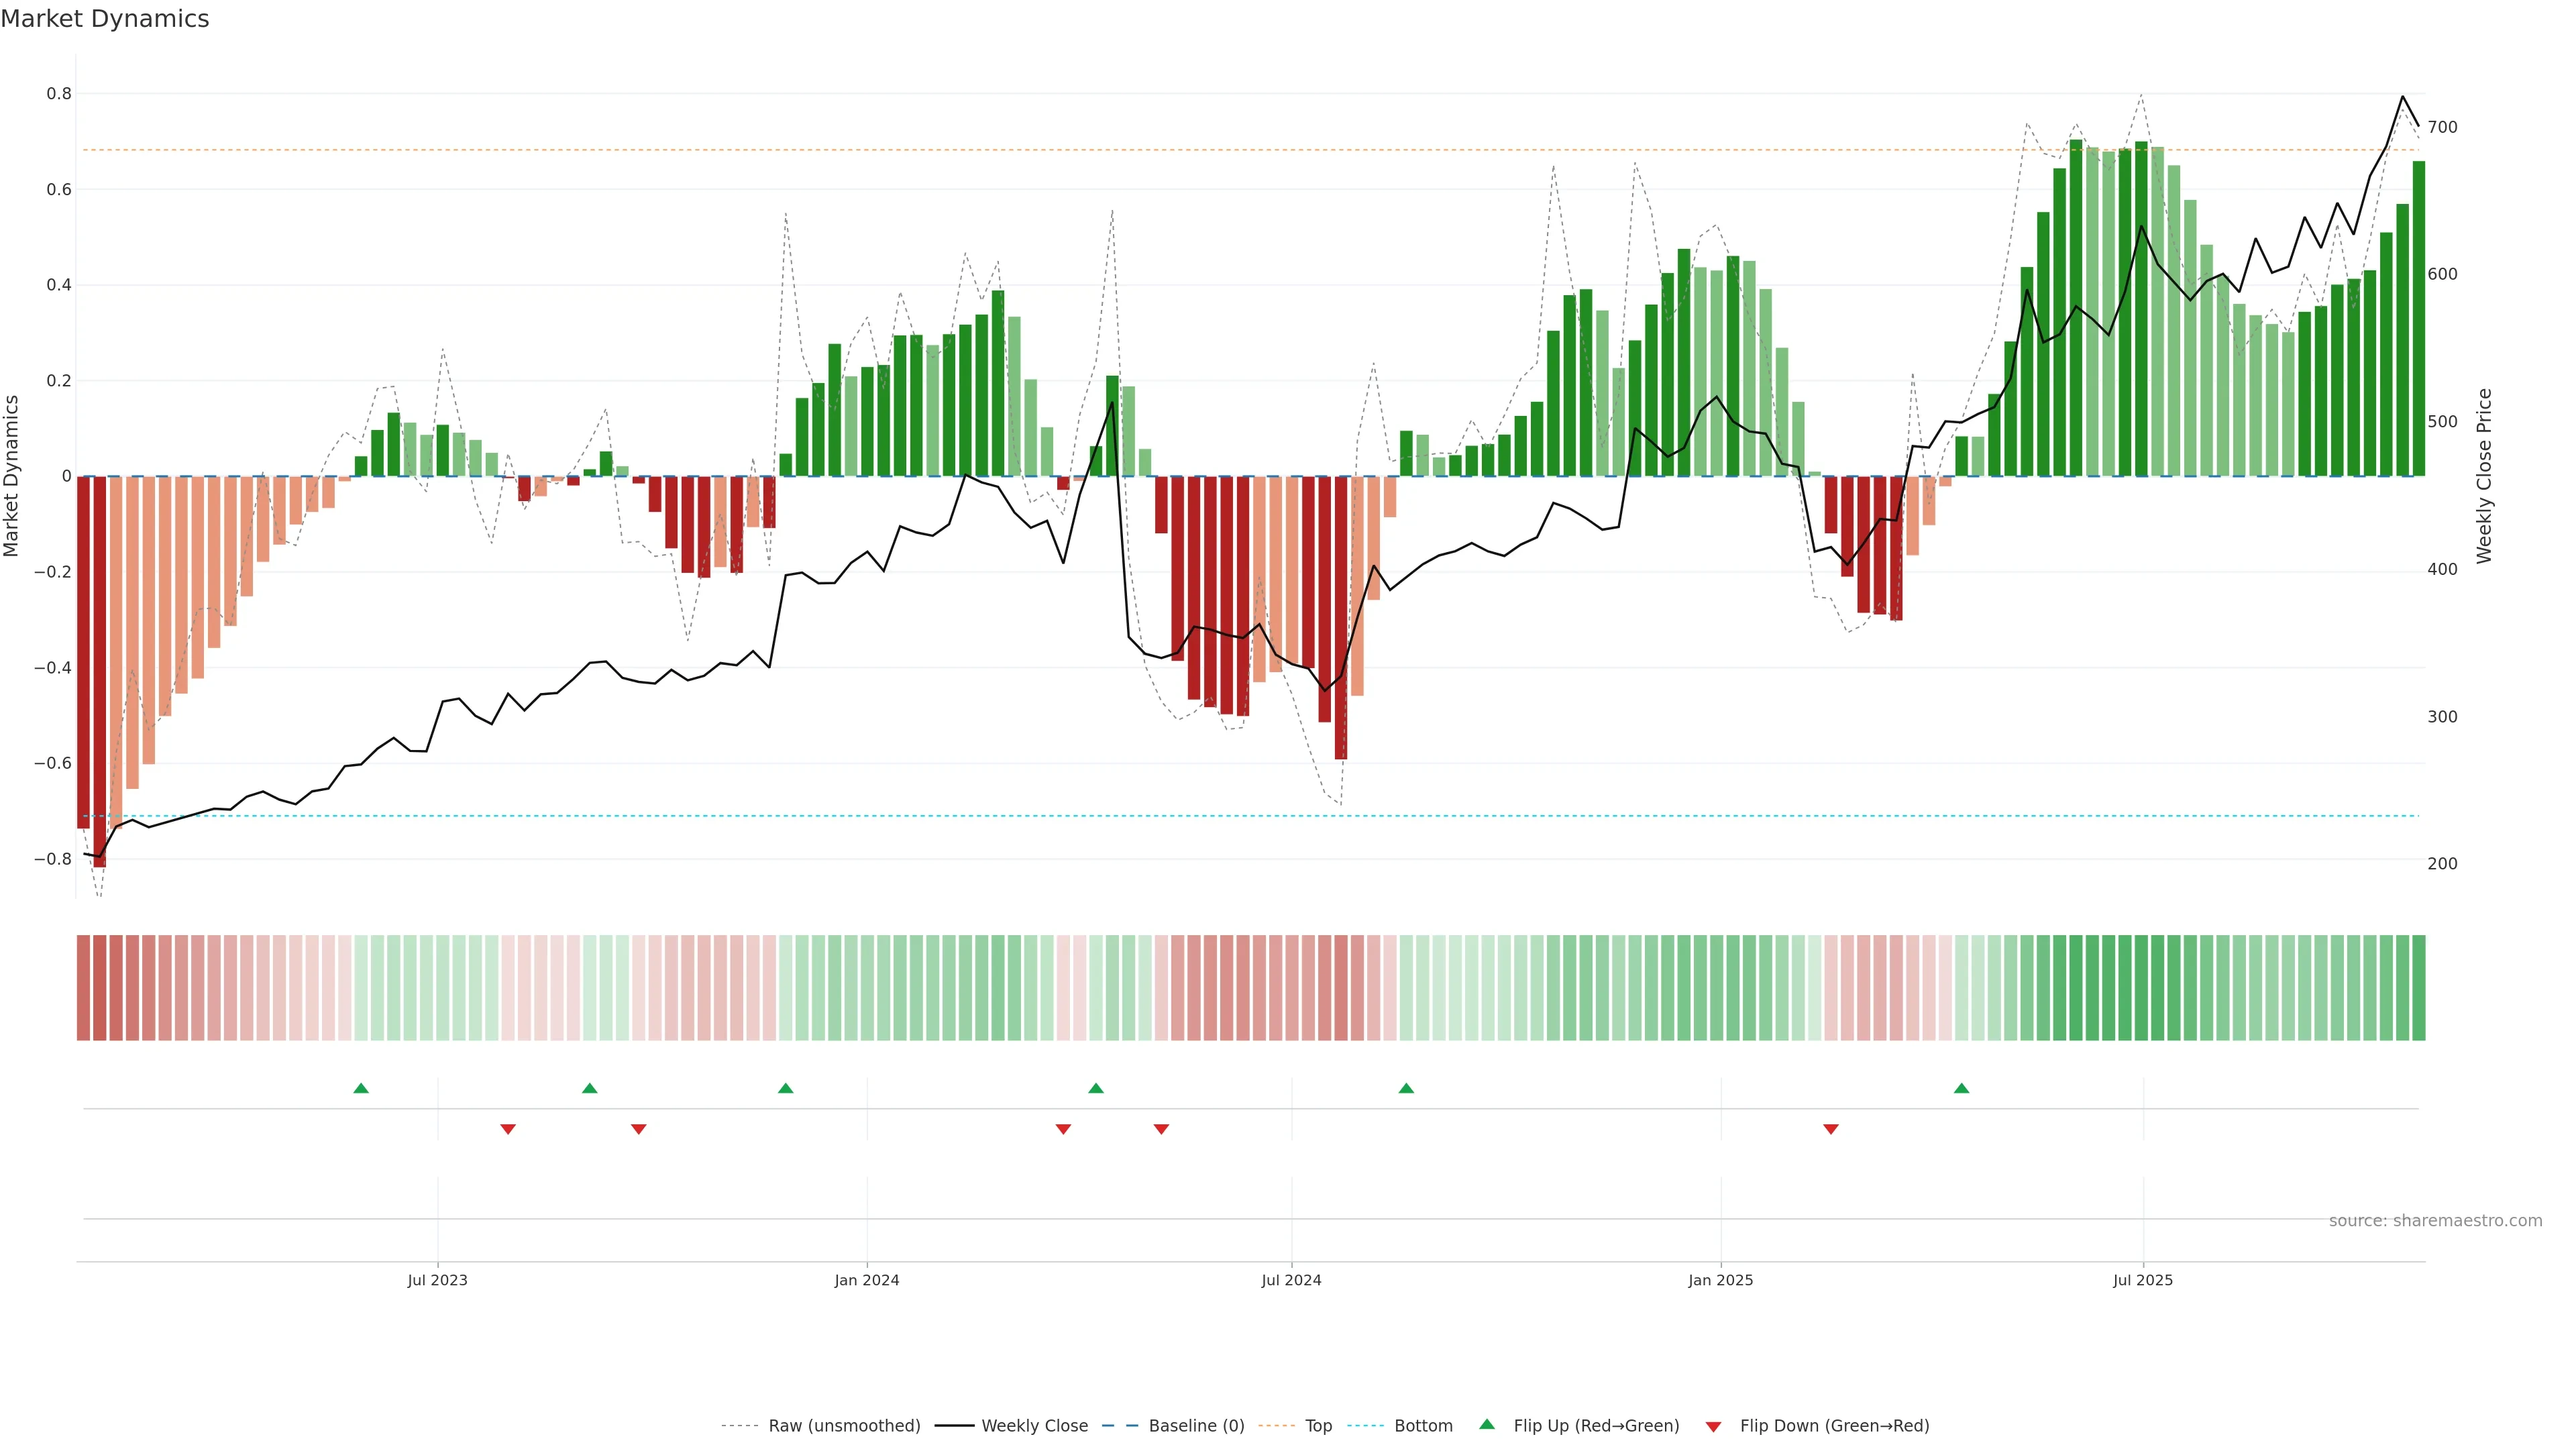Click the Jan 2025 x-axis label

pos(1720,1280)
